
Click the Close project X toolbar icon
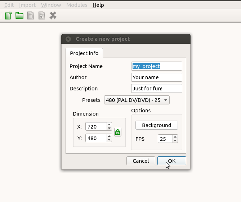(53, 15)
